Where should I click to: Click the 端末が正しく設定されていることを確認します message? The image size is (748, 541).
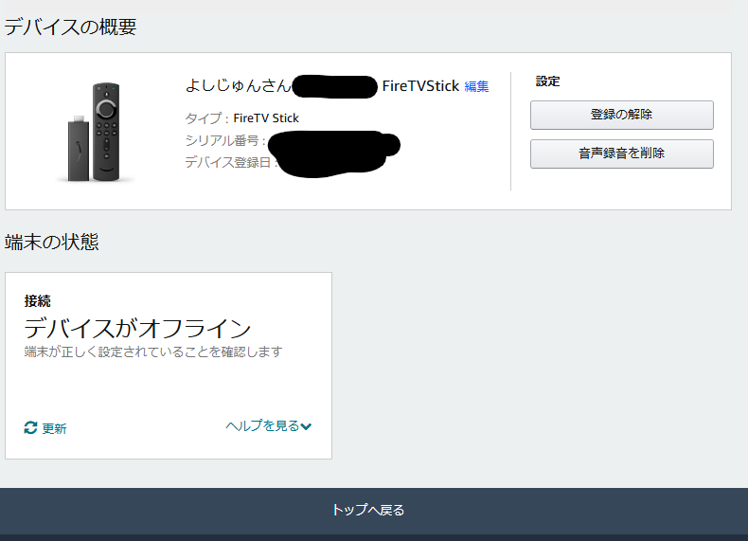point(153,352)
